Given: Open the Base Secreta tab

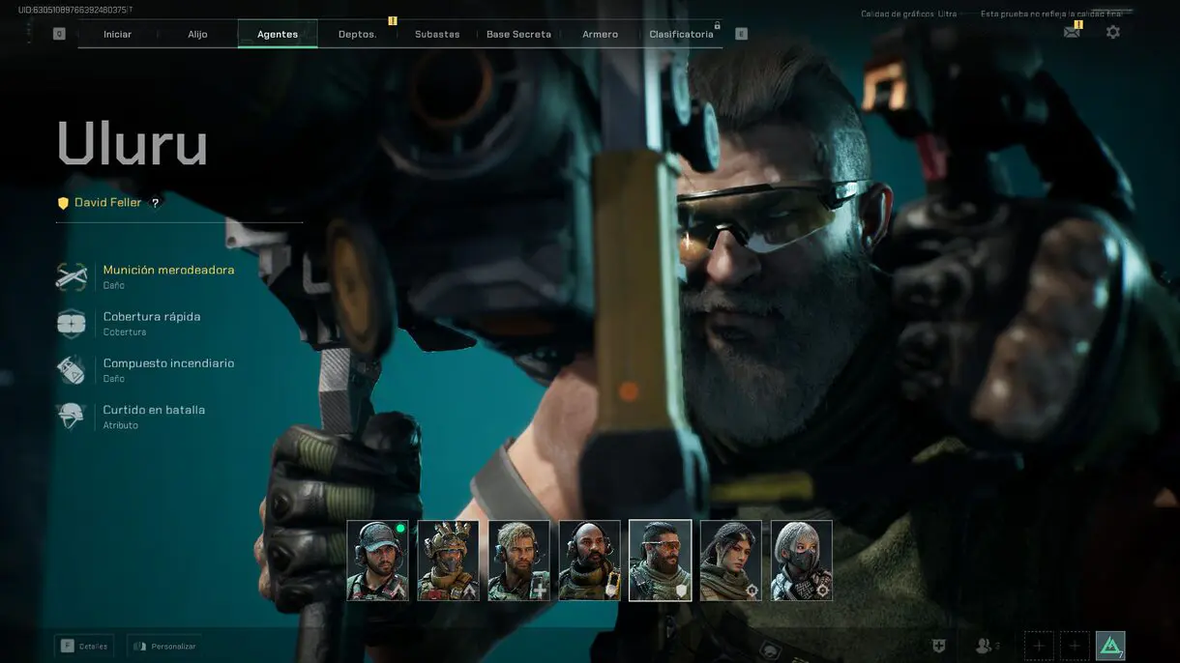Looking at the screenshot, I should (x=518, y=34).
